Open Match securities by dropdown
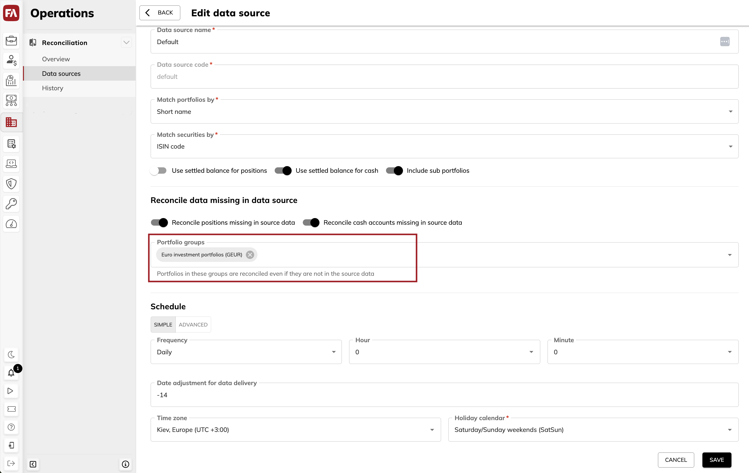749x473 pixels. 444,146
